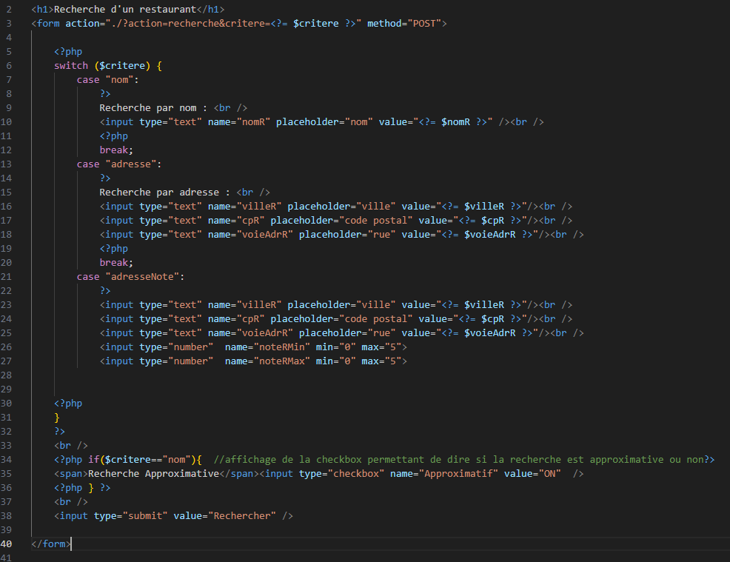The image size is (730, 562).
Task: Click placeholder="code postal" on line 17
Action: tap(341, 220)
